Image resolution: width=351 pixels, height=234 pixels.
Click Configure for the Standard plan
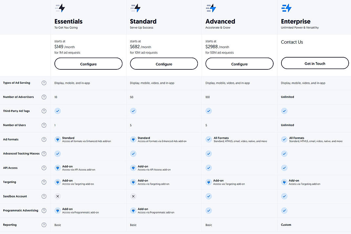[164, 63]
